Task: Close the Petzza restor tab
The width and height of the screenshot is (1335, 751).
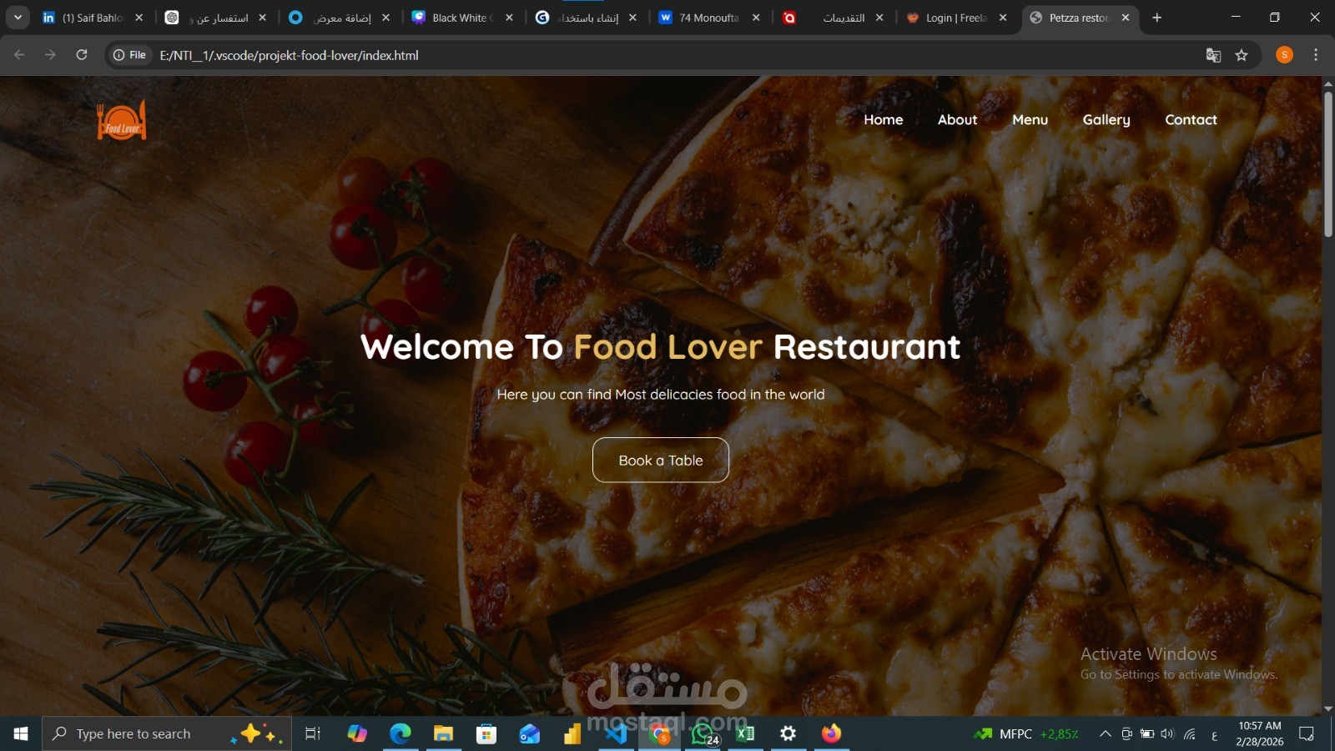Action: (x=1126, y=18)
